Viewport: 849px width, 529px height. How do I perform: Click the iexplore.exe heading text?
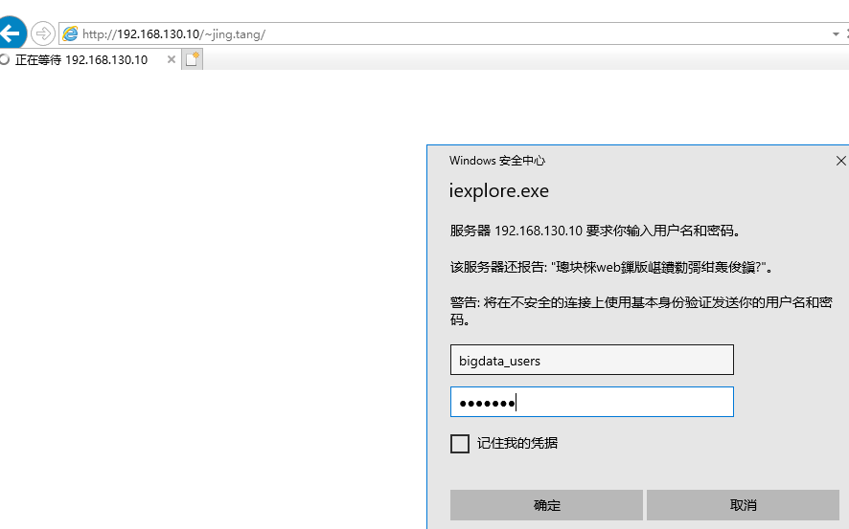[498, 190]
